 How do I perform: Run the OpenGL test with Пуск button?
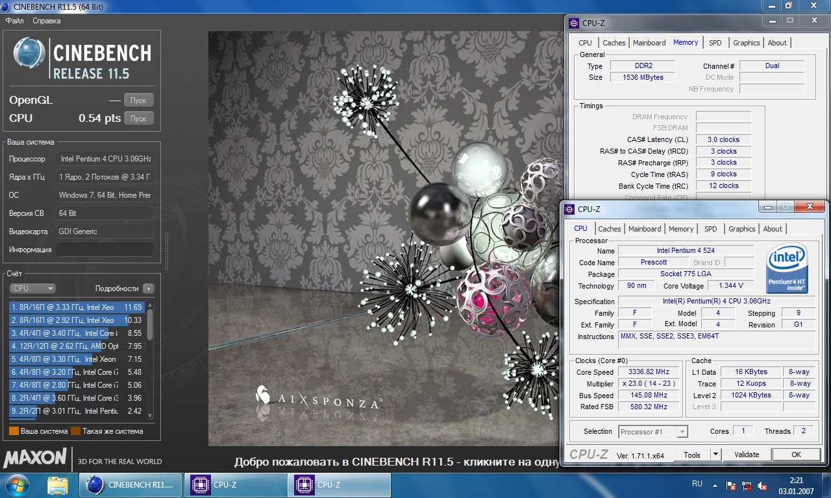[x=138, y=101]
